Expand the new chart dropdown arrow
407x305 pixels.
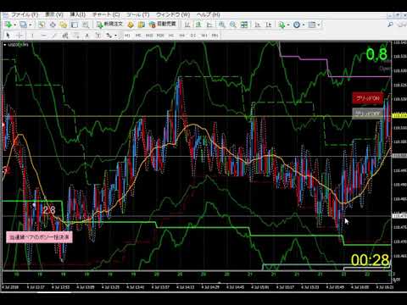(15, 25)
